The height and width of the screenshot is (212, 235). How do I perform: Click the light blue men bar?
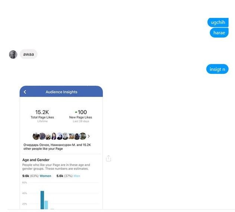tap(46, 205)
